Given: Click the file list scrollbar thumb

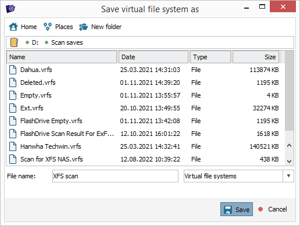Looking at the screenshot, I should pos(290,91).
